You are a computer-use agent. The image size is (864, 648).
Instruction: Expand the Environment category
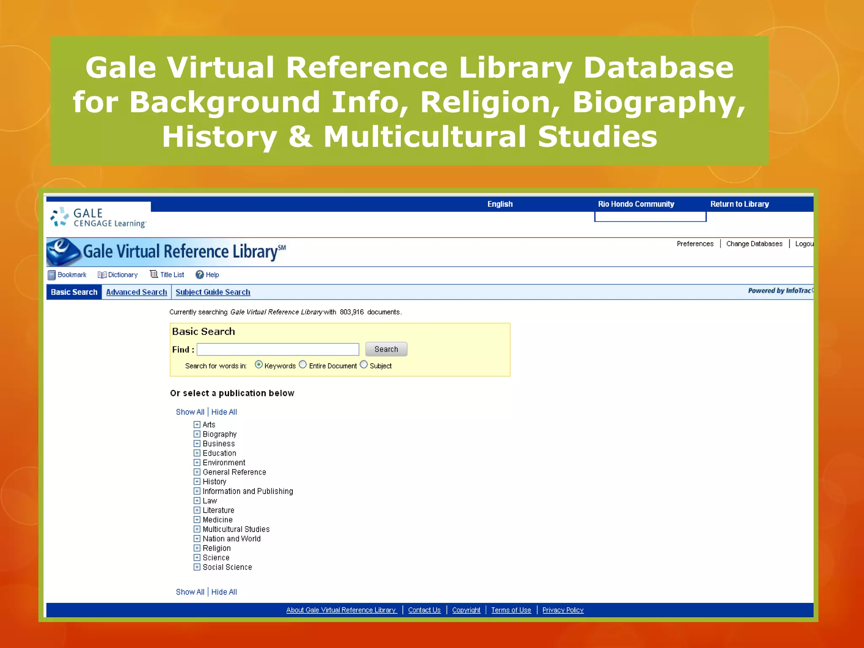(197, 462)
